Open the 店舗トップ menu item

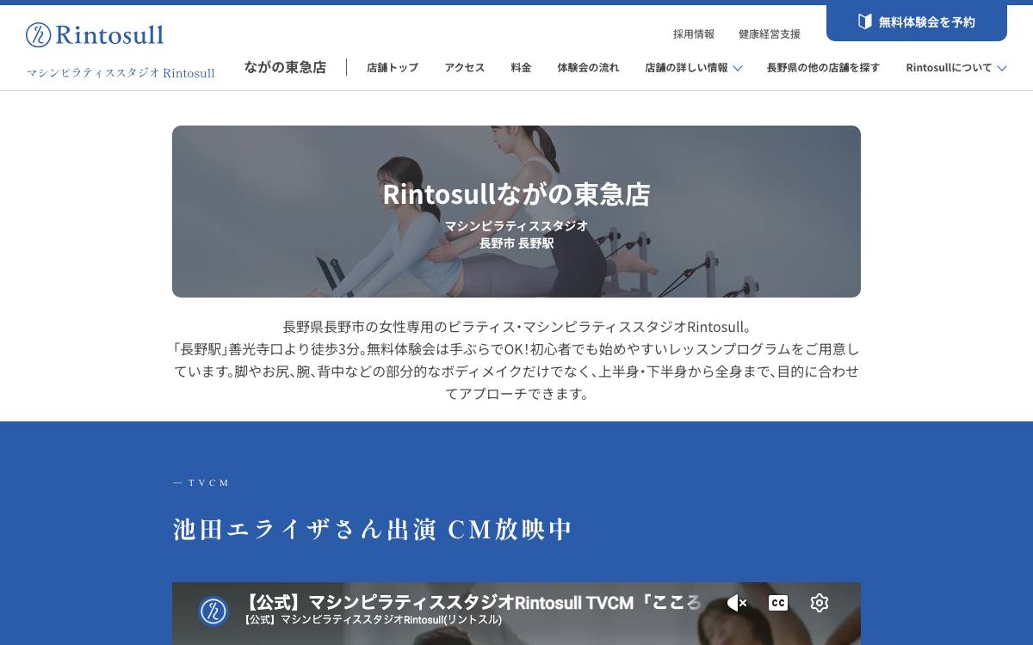(x=393, y=67)
